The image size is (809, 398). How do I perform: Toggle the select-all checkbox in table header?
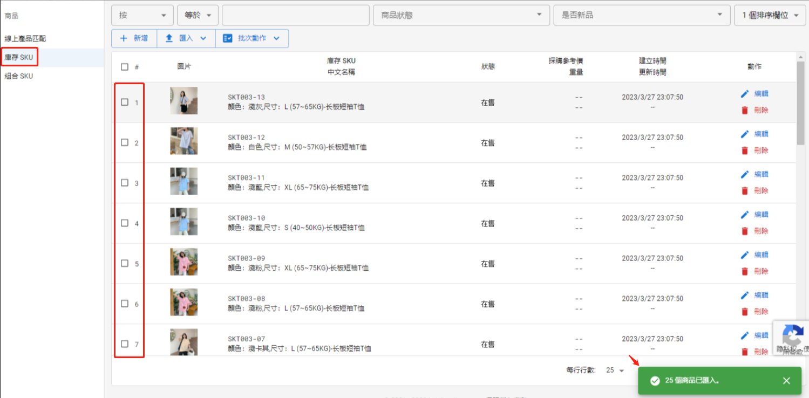click(x=125, y=67)
